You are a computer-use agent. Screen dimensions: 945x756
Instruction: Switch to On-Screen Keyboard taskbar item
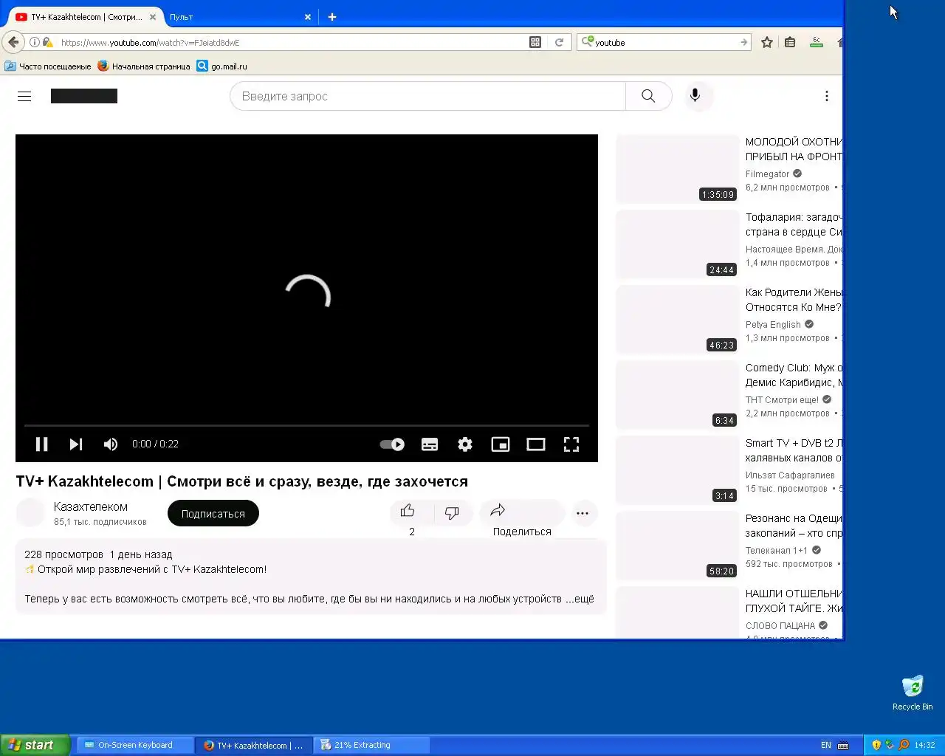click(x=135, y=745)
